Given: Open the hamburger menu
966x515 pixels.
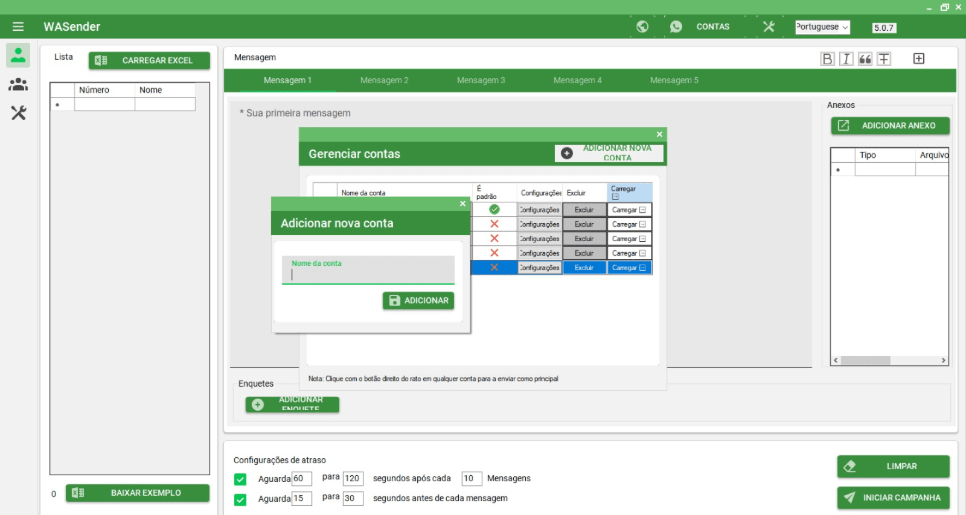Looking at the screenshot, I should pyautogui.click(x=18, y=27).
